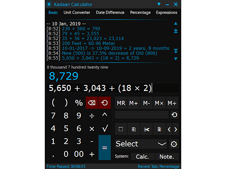The image size is (226, 169).
Task: Move cursor left with the left chevron
Action: click(169, 129)
